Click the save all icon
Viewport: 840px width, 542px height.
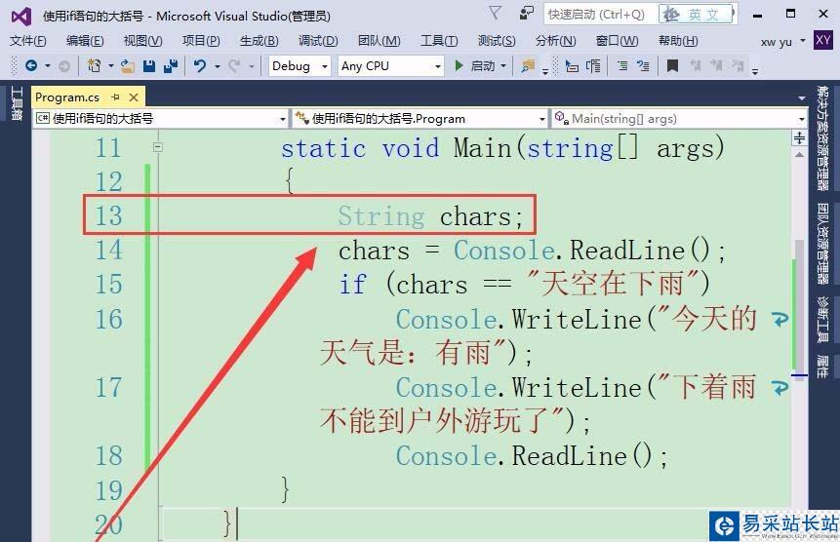pos(171,66)
